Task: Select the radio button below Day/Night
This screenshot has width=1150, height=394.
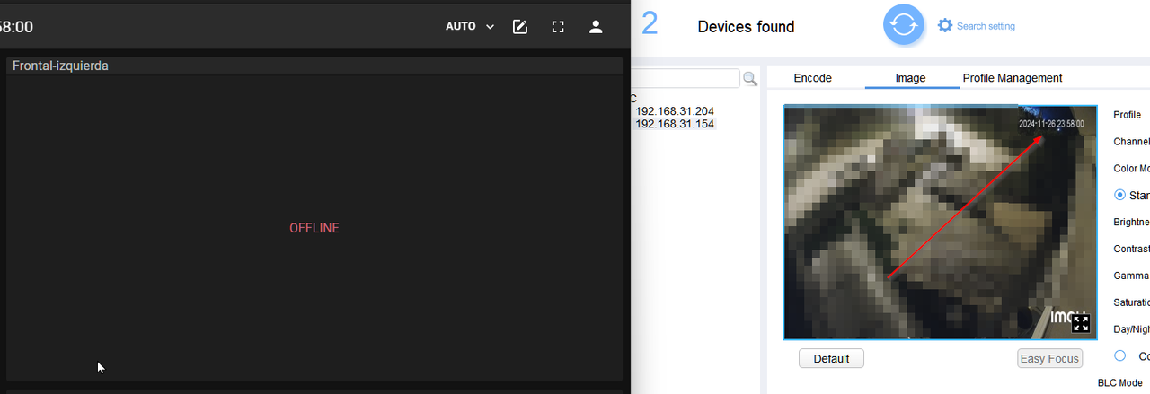Action: [1119, 355]
